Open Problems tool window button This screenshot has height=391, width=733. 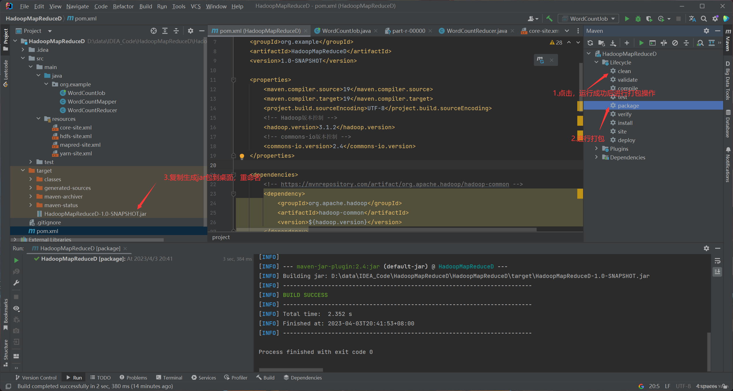[133, 378]
